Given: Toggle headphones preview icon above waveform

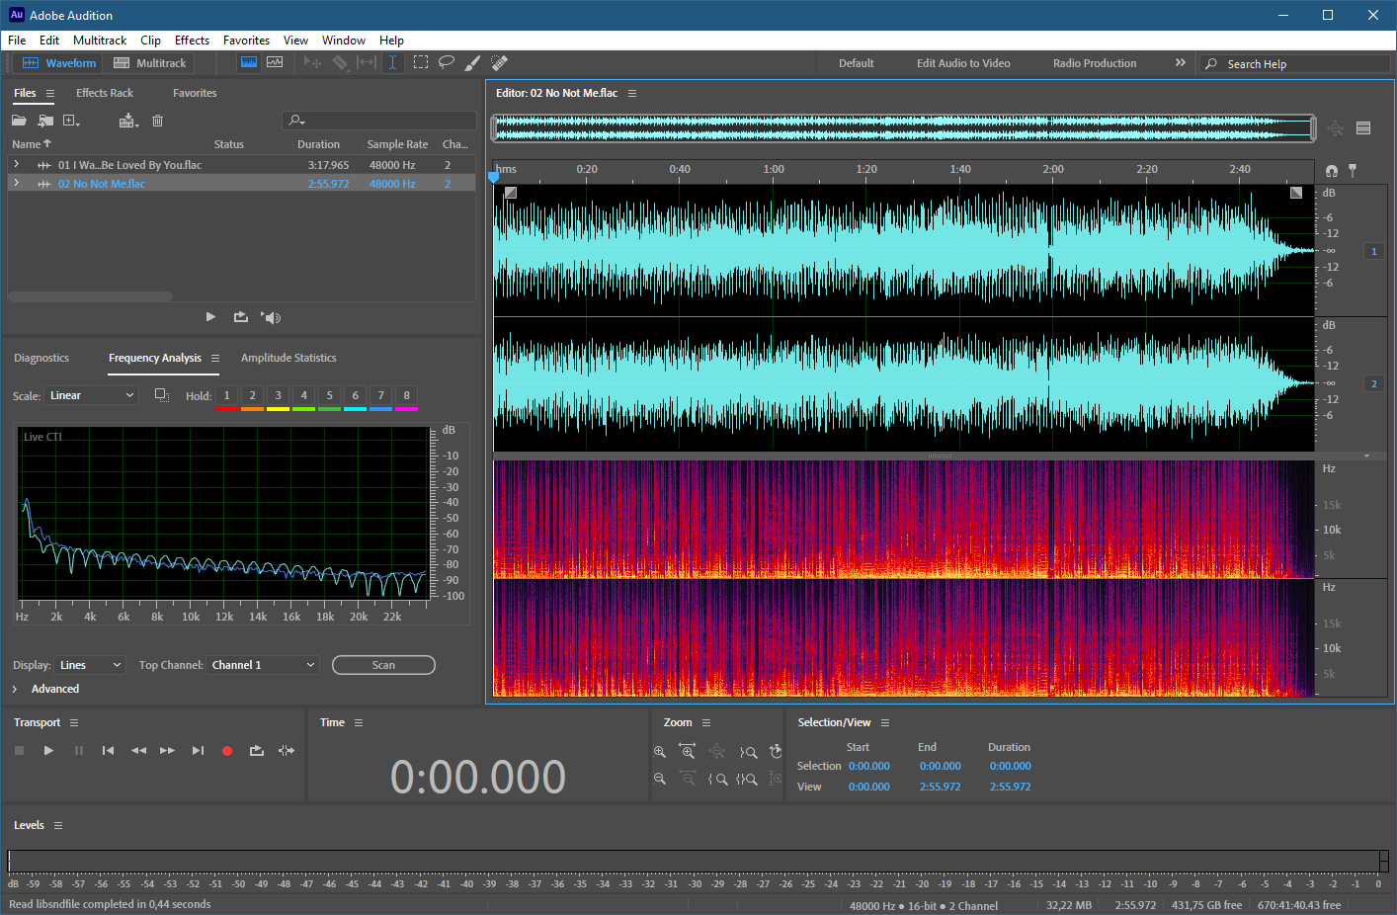Looking at the screenshot, I should click(1332, 171).
